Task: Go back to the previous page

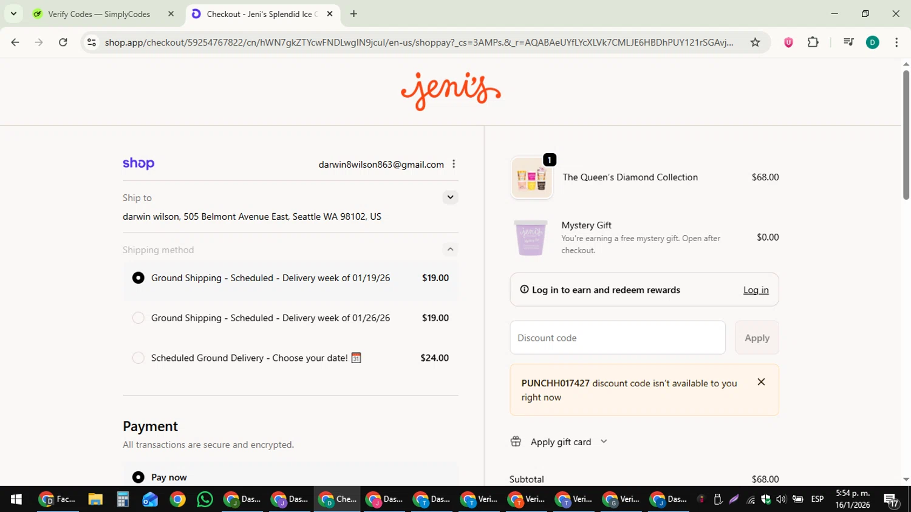Action: 15,42
